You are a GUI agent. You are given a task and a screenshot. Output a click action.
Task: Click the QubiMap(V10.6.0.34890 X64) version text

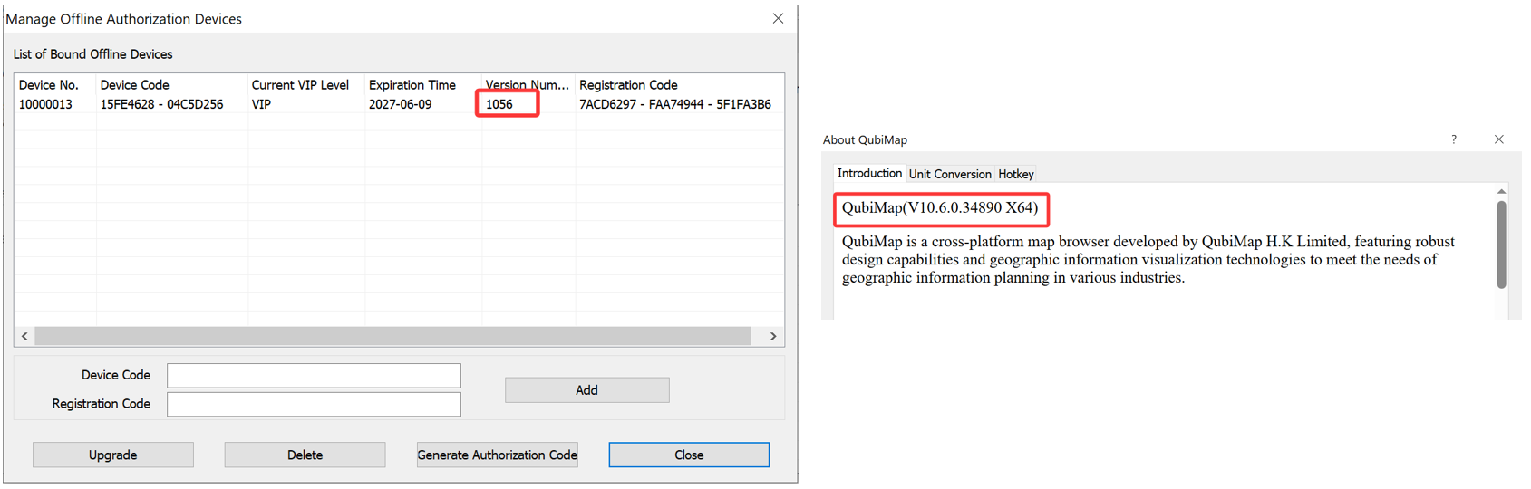pyautogui.click(x=940, y=207)
